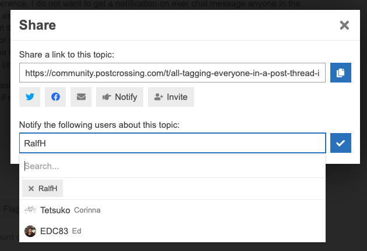
Task: Click the Invite button label
Action: [x=177, y=97]
